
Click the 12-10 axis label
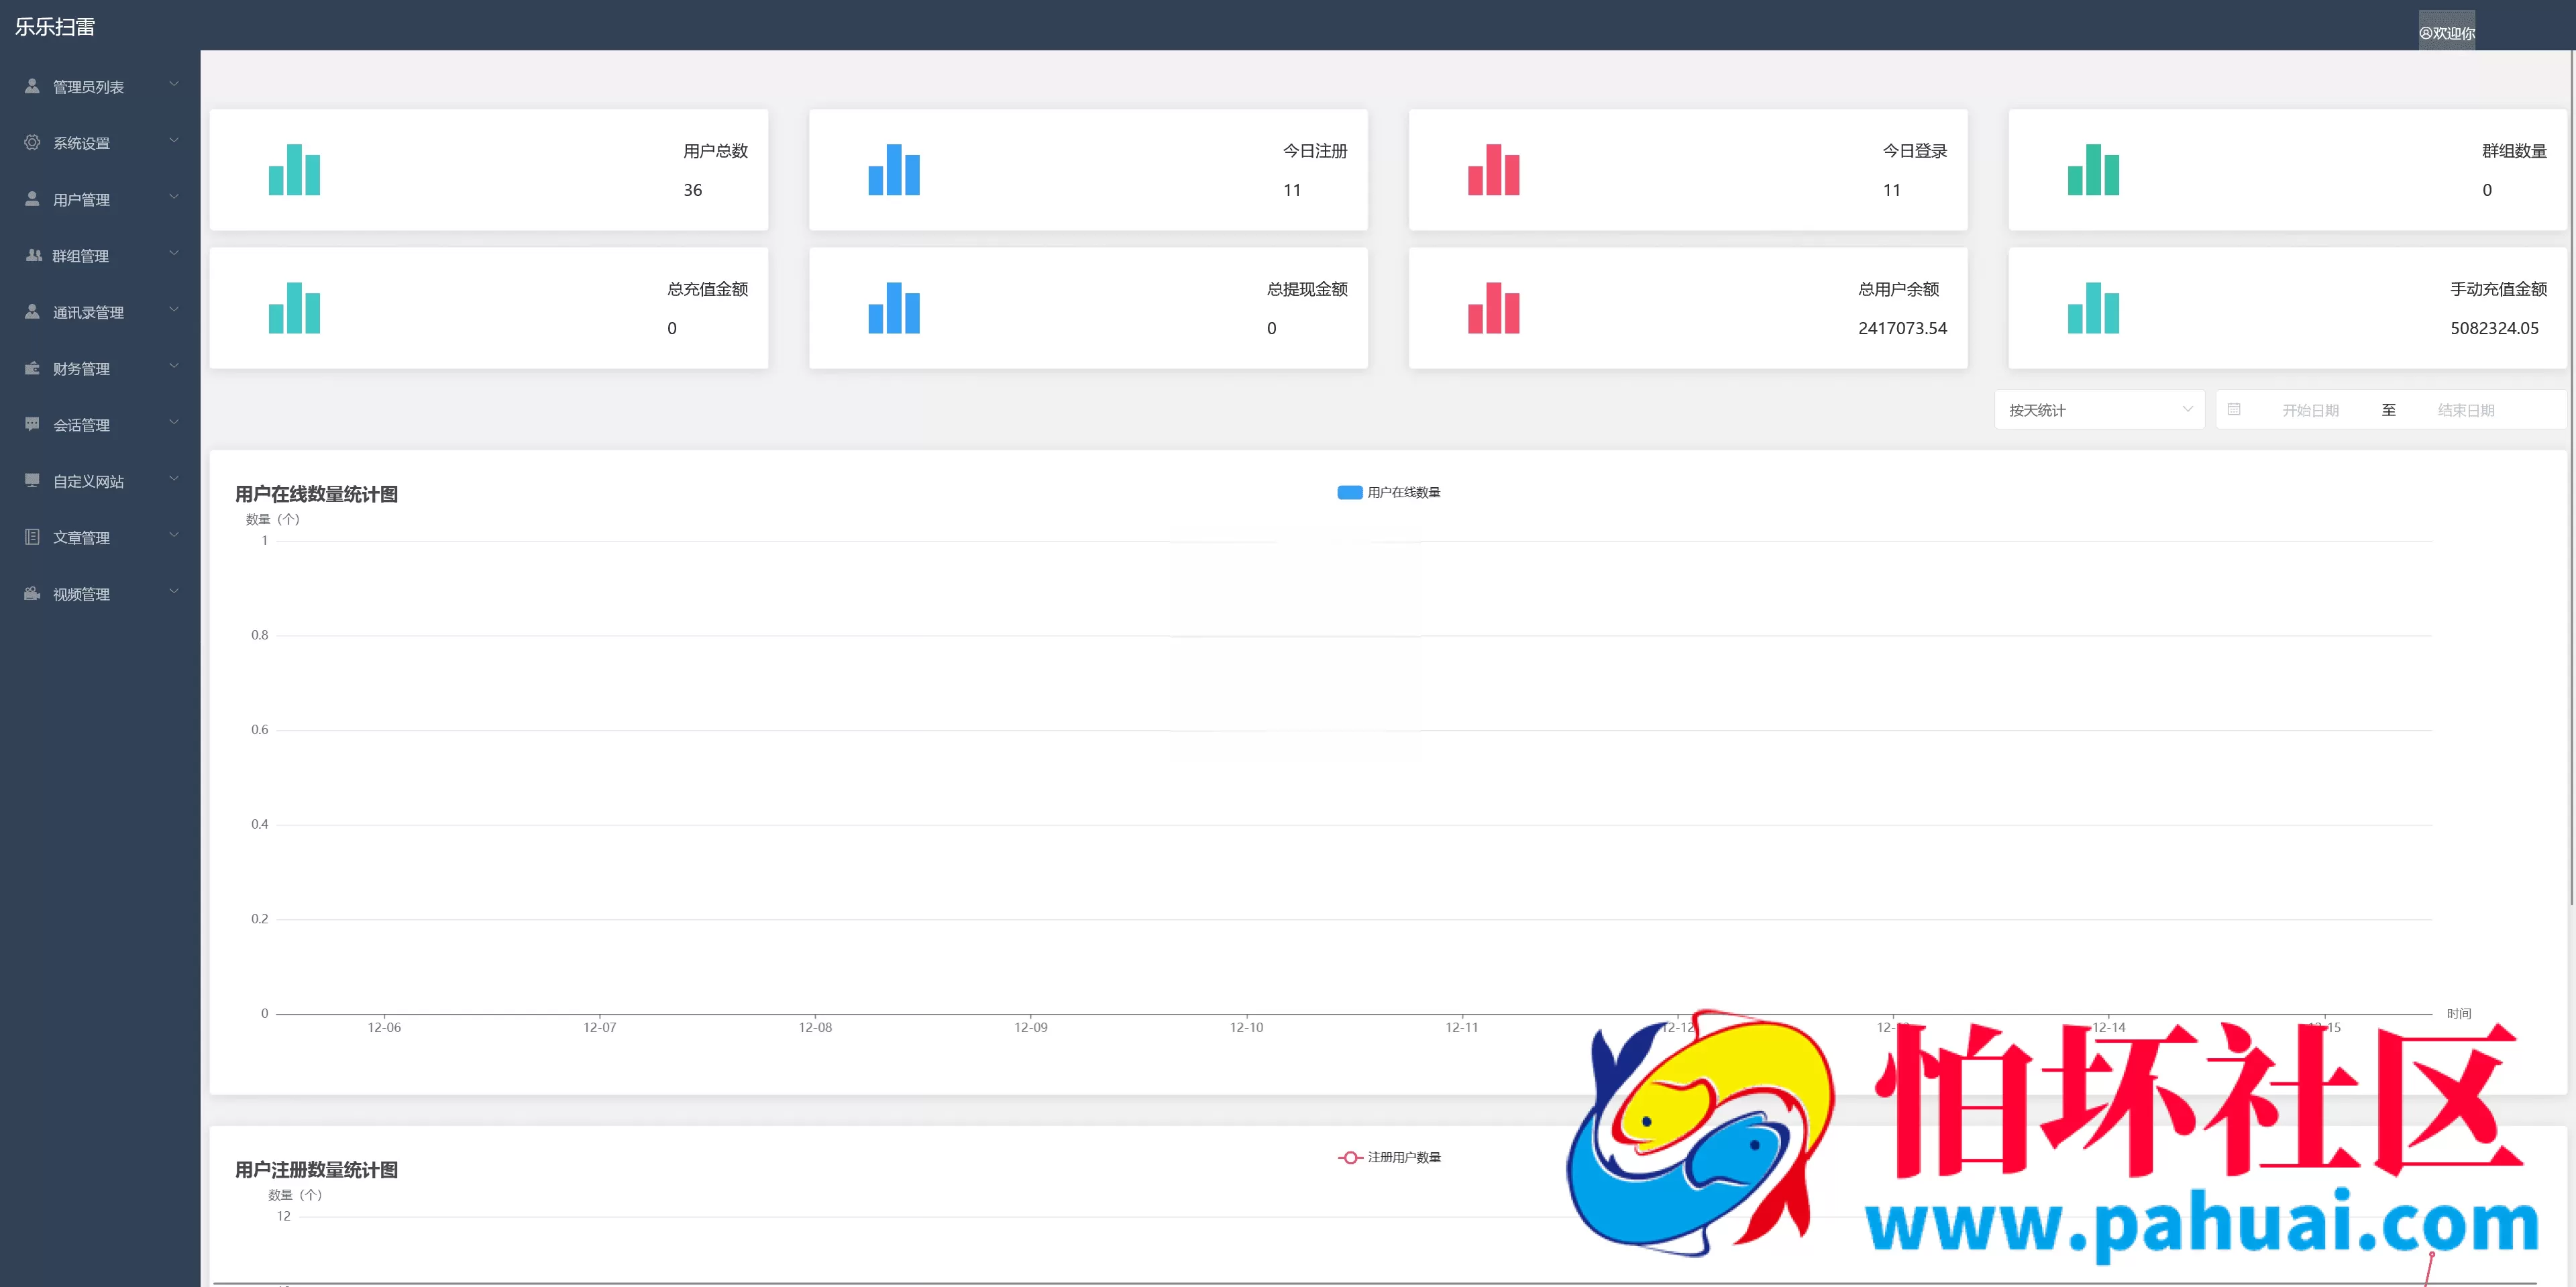pos(1246,1027)
